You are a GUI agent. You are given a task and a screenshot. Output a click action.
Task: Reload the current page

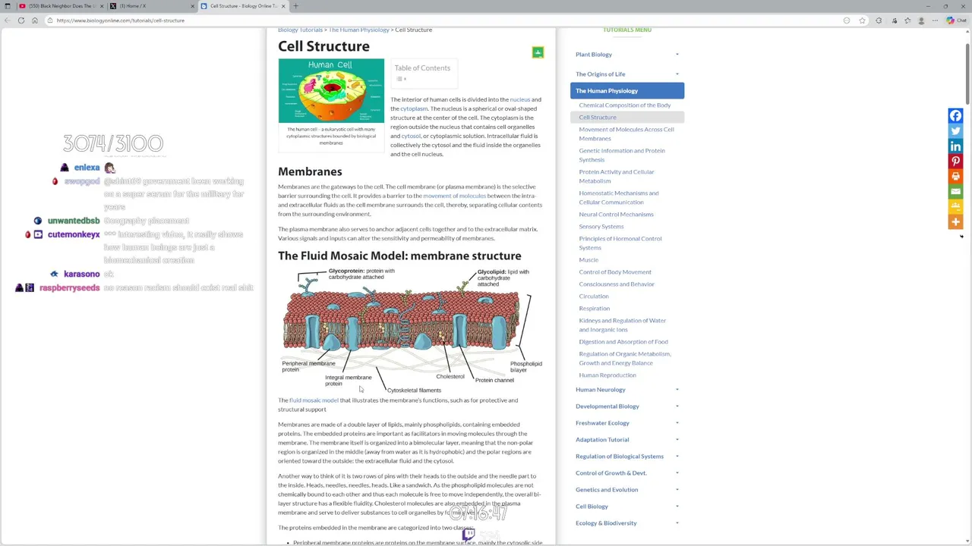[21, 20]
